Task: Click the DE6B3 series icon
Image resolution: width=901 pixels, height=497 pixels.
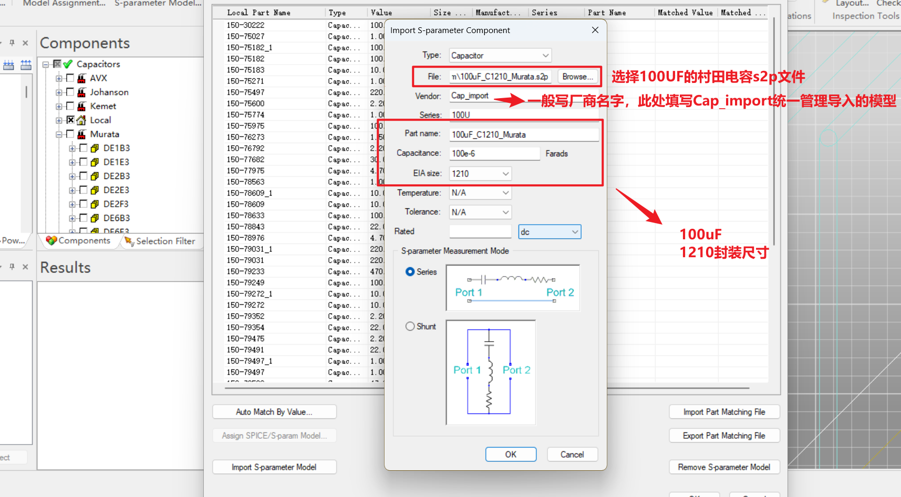Action: 95,218
